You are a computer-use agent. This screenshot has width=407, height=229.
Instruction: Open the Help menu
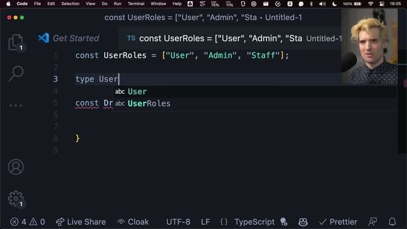[x=177, y=4]
